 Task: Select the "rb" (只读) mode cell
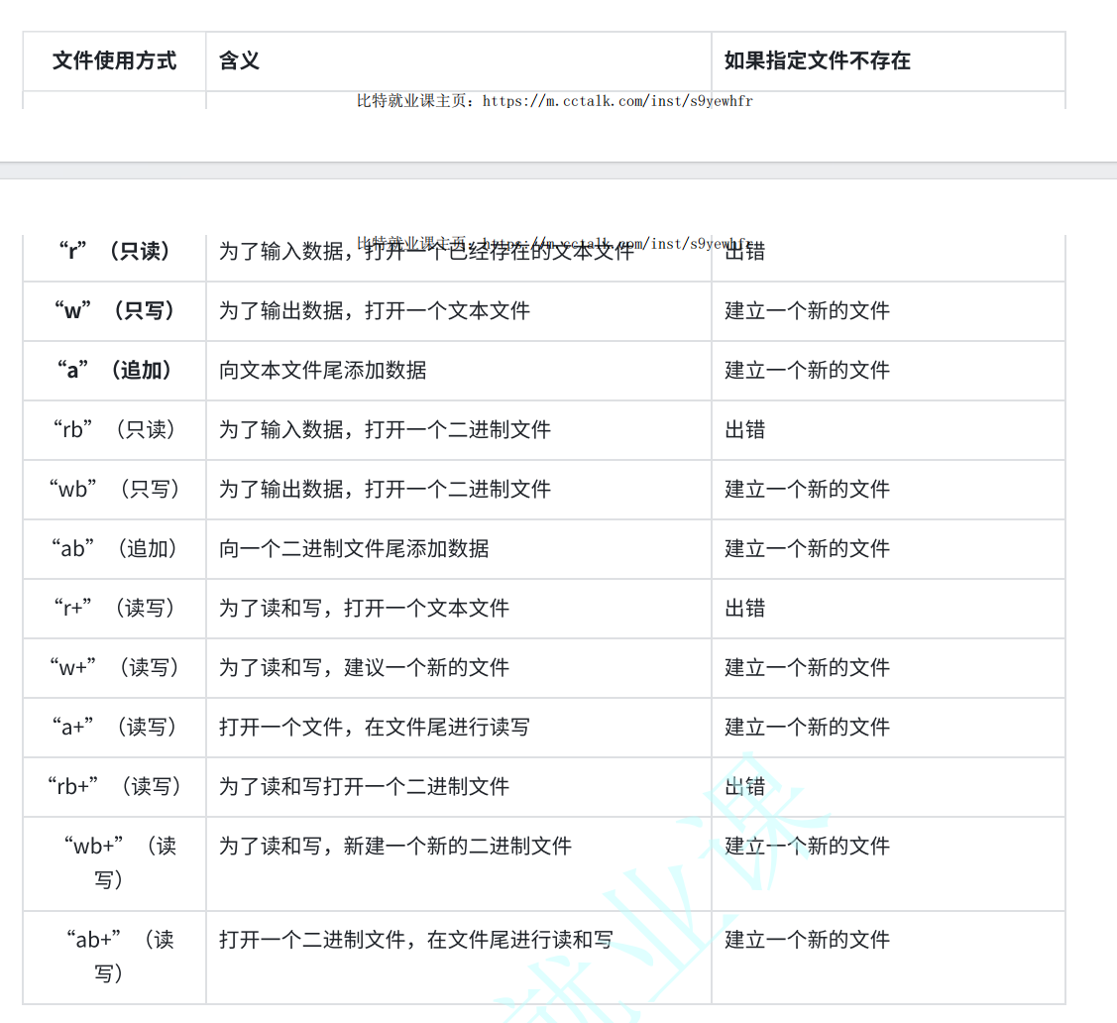pos(114,429)
